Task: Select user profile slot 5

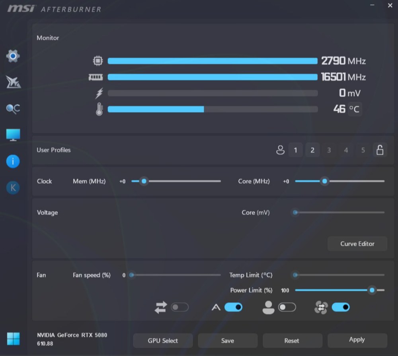Action: point(363,150)
